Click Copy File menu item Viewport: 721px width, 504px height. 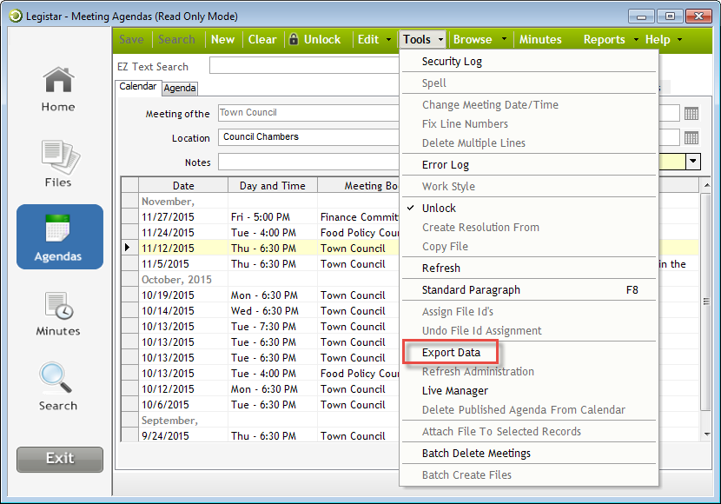[529, 247]
